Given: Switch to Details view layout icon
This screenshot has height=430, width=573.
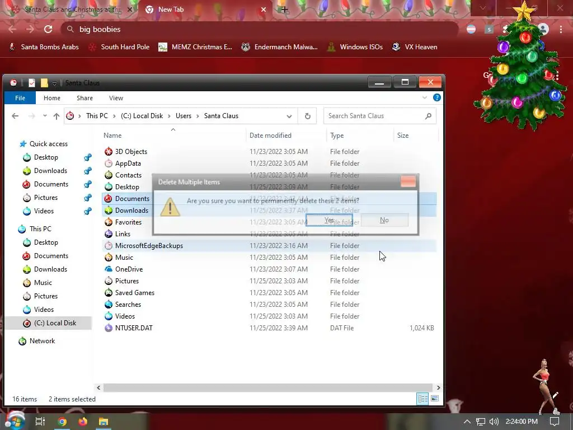Looking at the screenshot, I should [x=423, y=399].
